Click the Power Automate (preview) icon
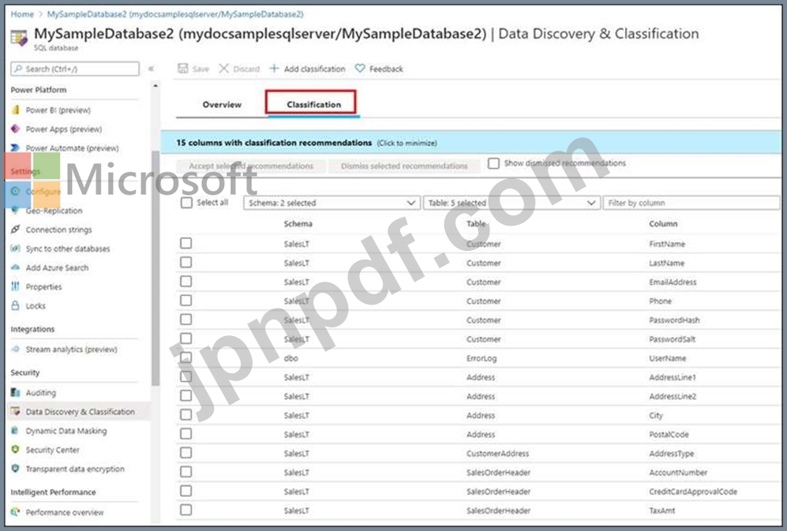 click(16, 148)
